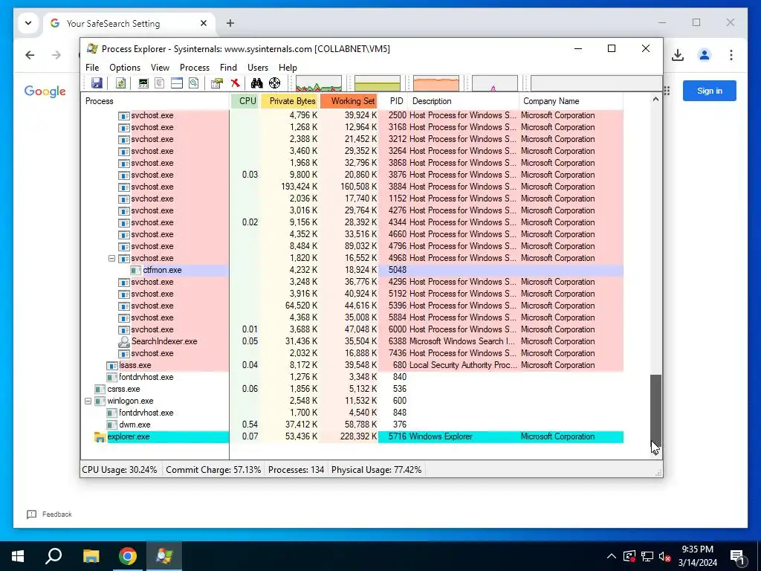The height and width of the screenshot is (571, 761).
Task: Close the Your SafeSearch Setting tab
Action: (x=204, y=23)
